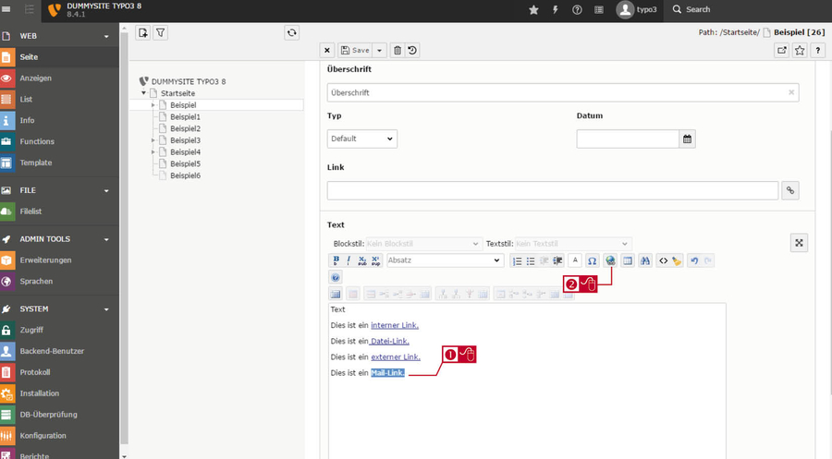
Task: Open the Filelist module
Action: (x=59, y=211)
